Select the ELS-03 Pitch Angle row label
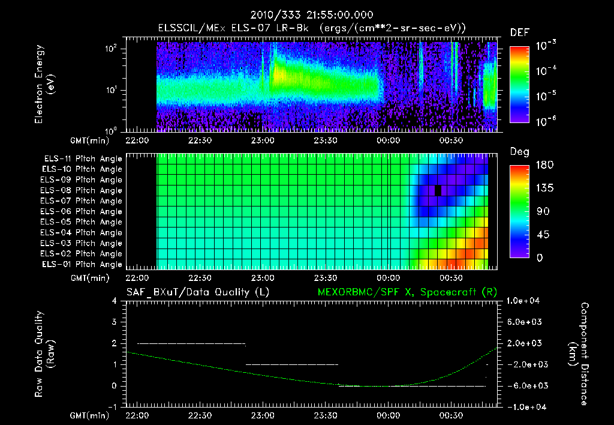The height and width of the screenshot is (425, 614). coord(82,244)
